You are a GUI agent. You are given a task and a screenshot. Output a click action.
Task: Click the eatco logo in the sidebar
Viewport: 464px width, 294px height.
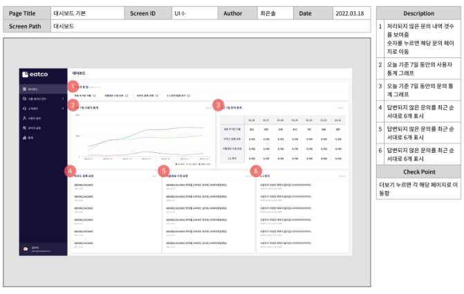(35, 74)
